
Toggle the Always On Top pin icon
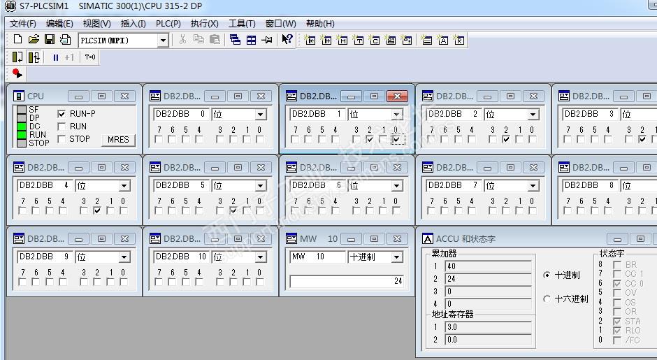267,40
